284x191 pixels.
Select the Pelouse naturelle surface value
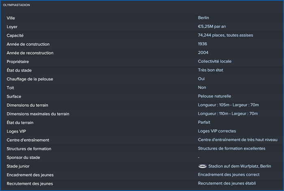coord(215,96)
